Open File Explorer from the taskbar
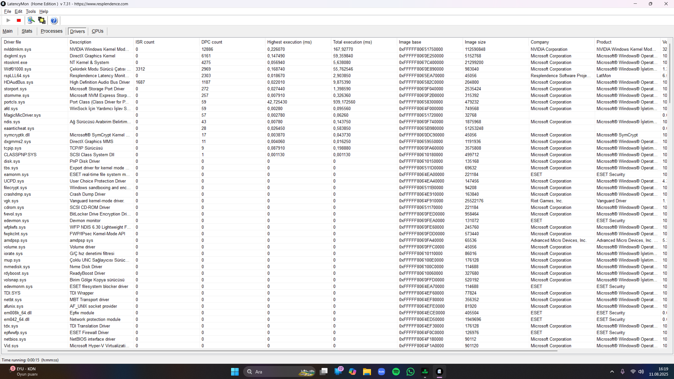This screenshot has height=379, width=674. [367, 371]
